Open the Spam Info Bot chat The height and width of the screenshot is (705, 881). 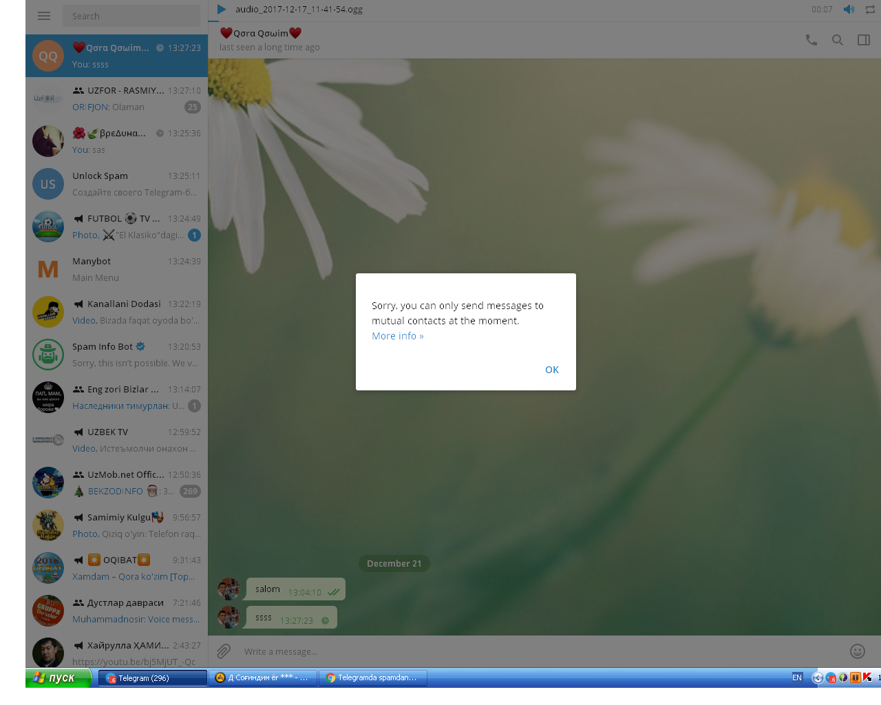(x=117, y=355)
